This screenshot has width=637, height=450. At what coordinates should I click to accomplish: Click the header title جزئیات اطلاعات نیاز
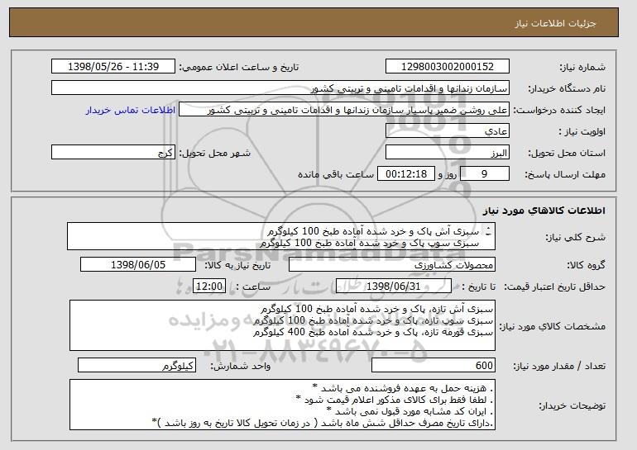pyautogui.click(x=555, y=23)
